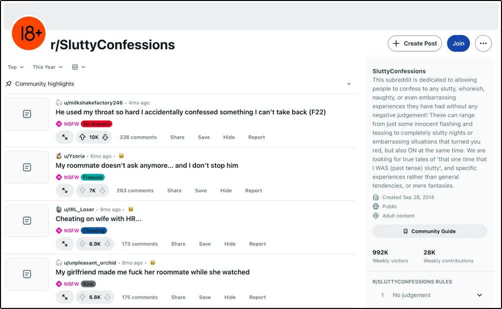Click the 336 comments bubble on first post
The width and height of the screenshot is (502, 309).
pos(138,137)
